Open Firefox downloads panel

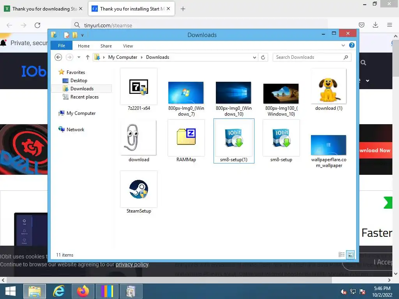click(x=375, y=25)
